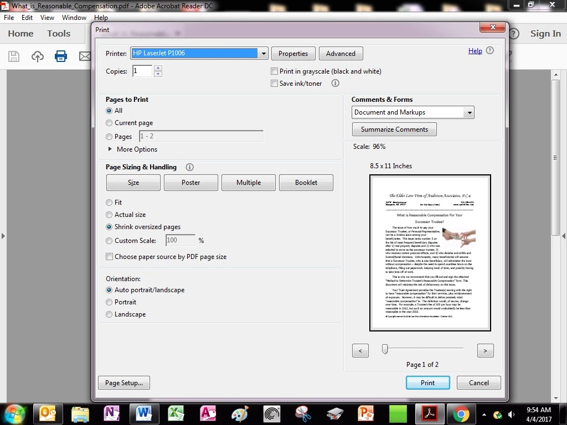Select the Fit sizing option
The height and width of the screenshot is (425, 567).
pos(109,203)
